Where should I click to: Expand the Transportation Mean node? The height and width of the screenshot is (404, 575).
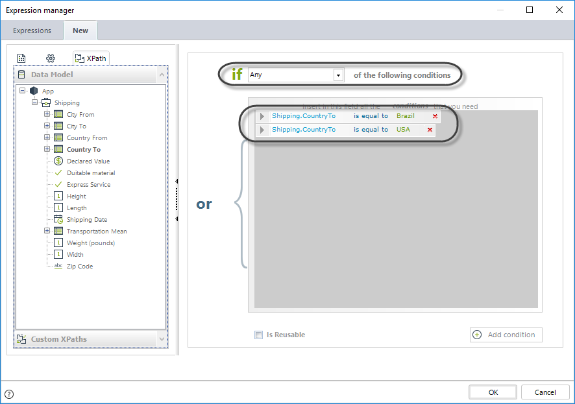click(47, 231)
